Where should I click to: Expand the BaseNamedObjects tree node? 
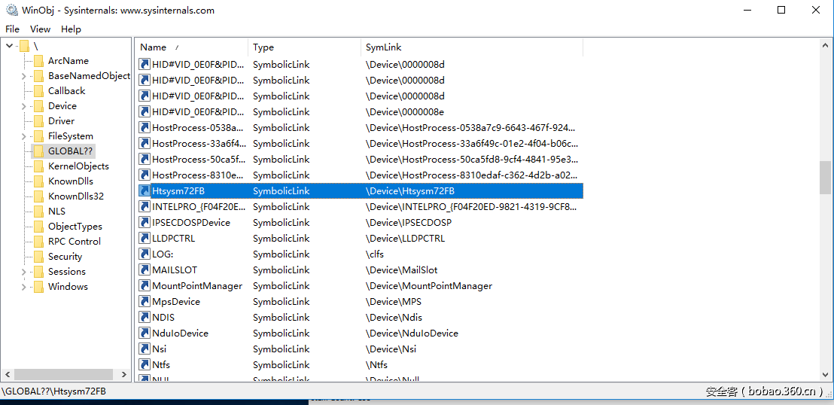tap(24, 76)
